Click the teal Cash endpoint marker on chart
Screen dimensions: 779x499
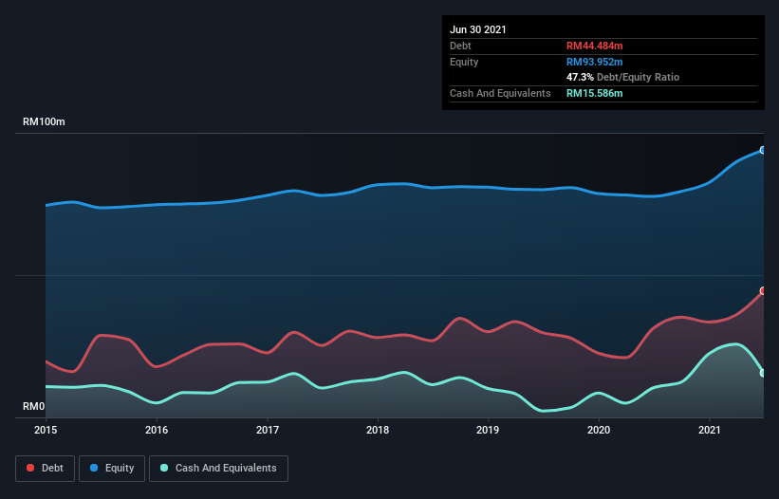point(763,373)
